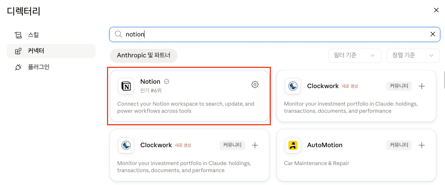The height and width of the screenshot is (185, 445).
Task: Open the 필터 기준 dropdown
Action: tap(355, 55)
